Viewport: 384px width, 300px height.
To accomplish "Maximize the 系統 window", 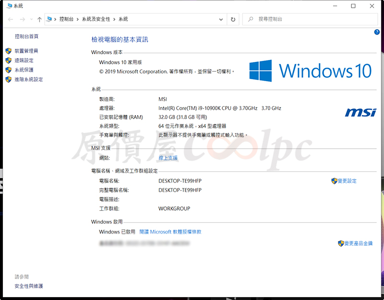I will 353,6.
